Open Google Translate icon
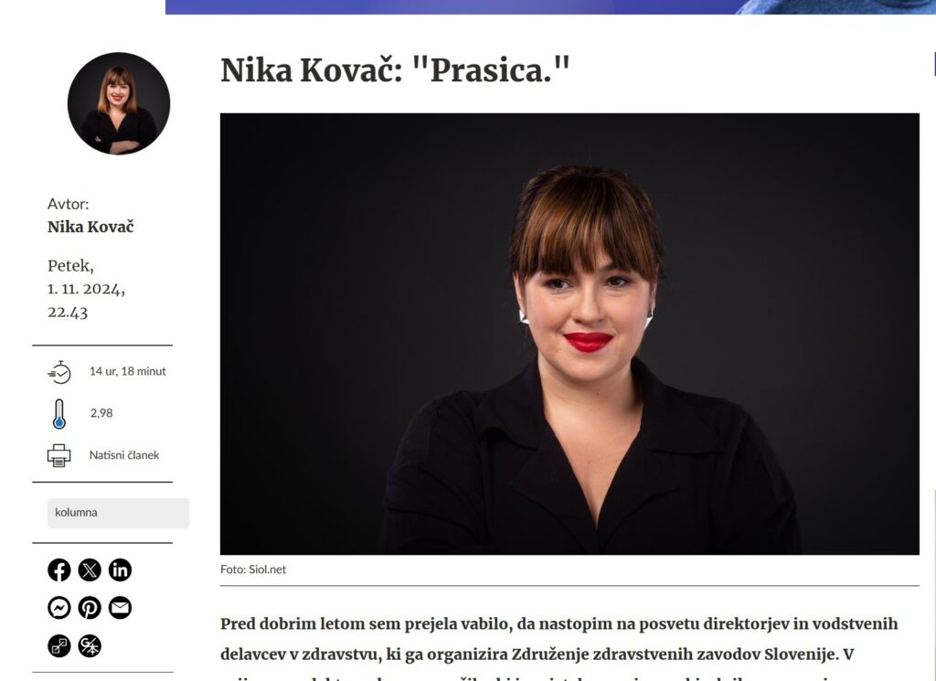Image resolution: width=936 pixels, height=681 pixels. pyautogui.click(x=90, y=645)
